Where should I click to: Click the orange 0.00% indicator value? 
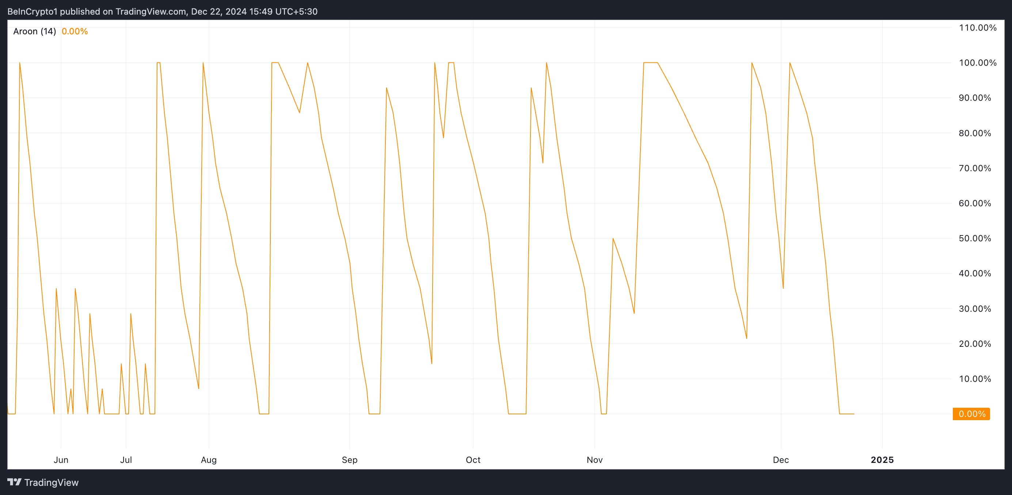75,31
